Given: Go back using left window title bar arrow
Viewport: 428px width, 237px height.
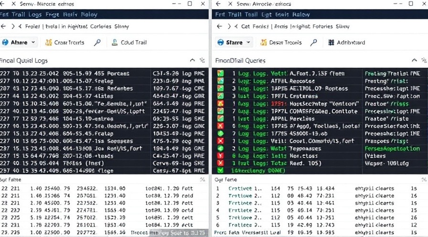Looking at the screenshot, I should [2, 4].
